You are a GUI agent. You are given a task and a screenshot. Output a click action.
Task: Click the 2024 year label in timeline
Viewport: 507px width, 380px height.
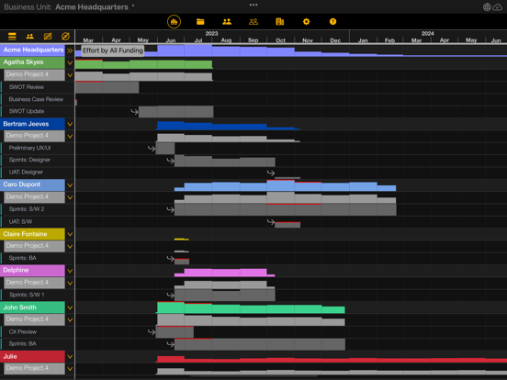[427, 34]
